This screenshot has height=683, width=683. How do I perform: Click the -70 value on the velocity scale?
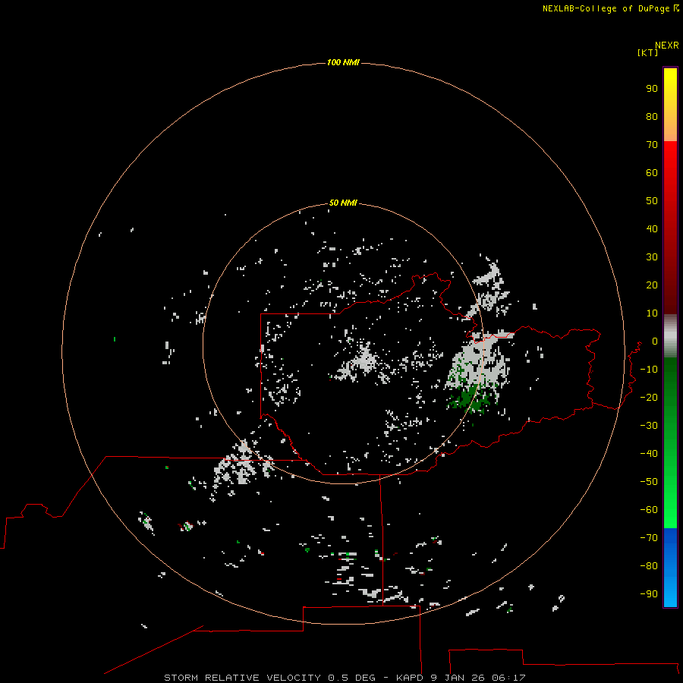pos(649,538)
